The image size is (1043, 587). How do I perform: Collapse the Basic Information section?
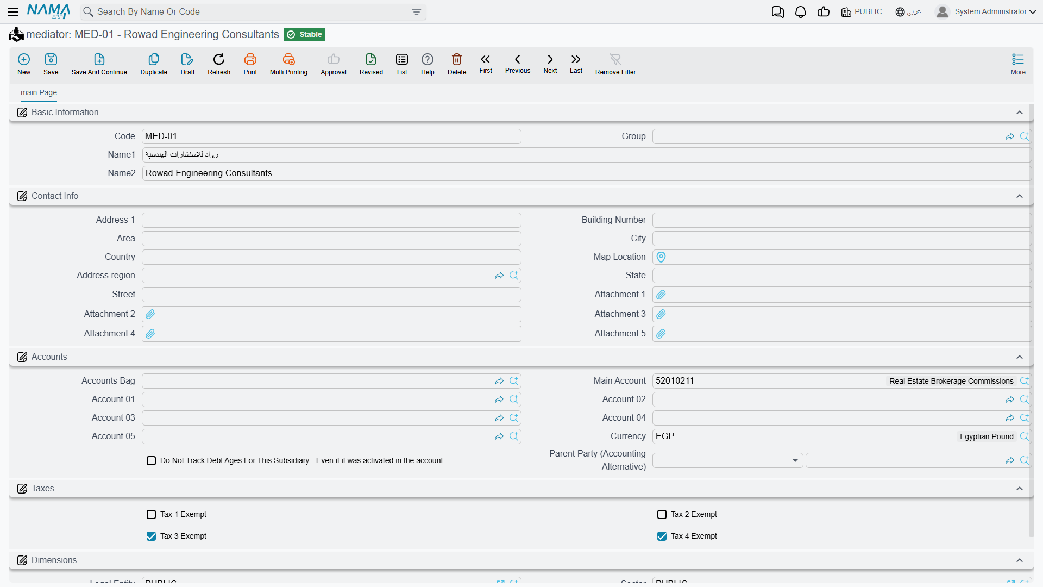(1020, 113)
